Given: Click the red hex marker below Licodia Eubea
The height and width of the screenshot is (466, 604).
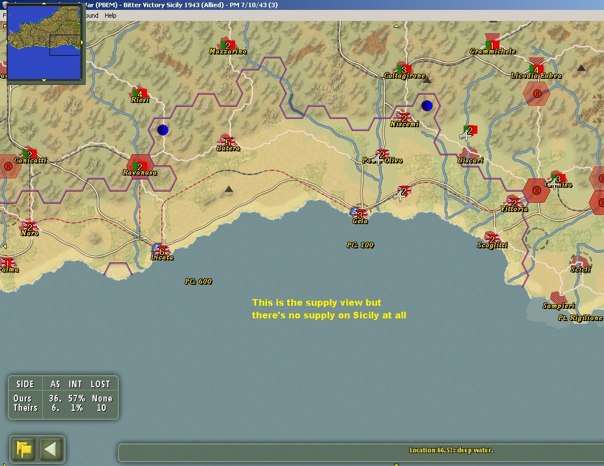Looking at the screenshot, I should coord(537,93).
